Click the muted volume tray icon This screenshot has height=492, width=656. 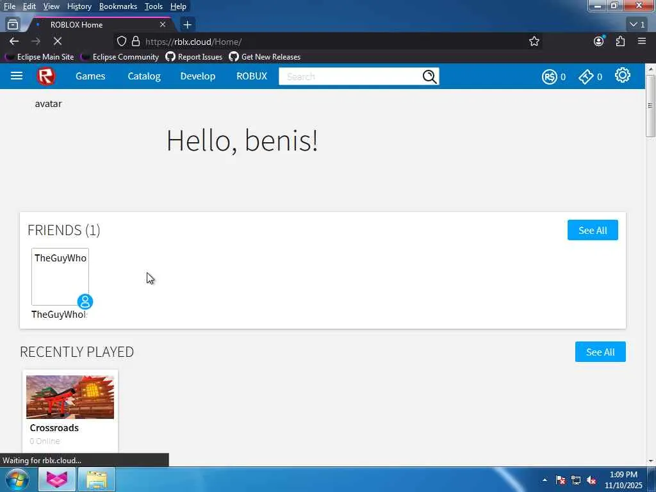point(591,480)
